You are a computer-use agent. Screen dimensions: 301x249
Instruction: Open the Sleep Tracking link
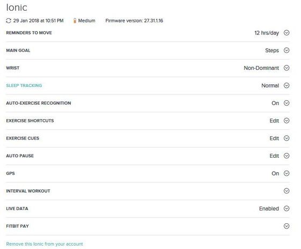(x=24, y=85)
